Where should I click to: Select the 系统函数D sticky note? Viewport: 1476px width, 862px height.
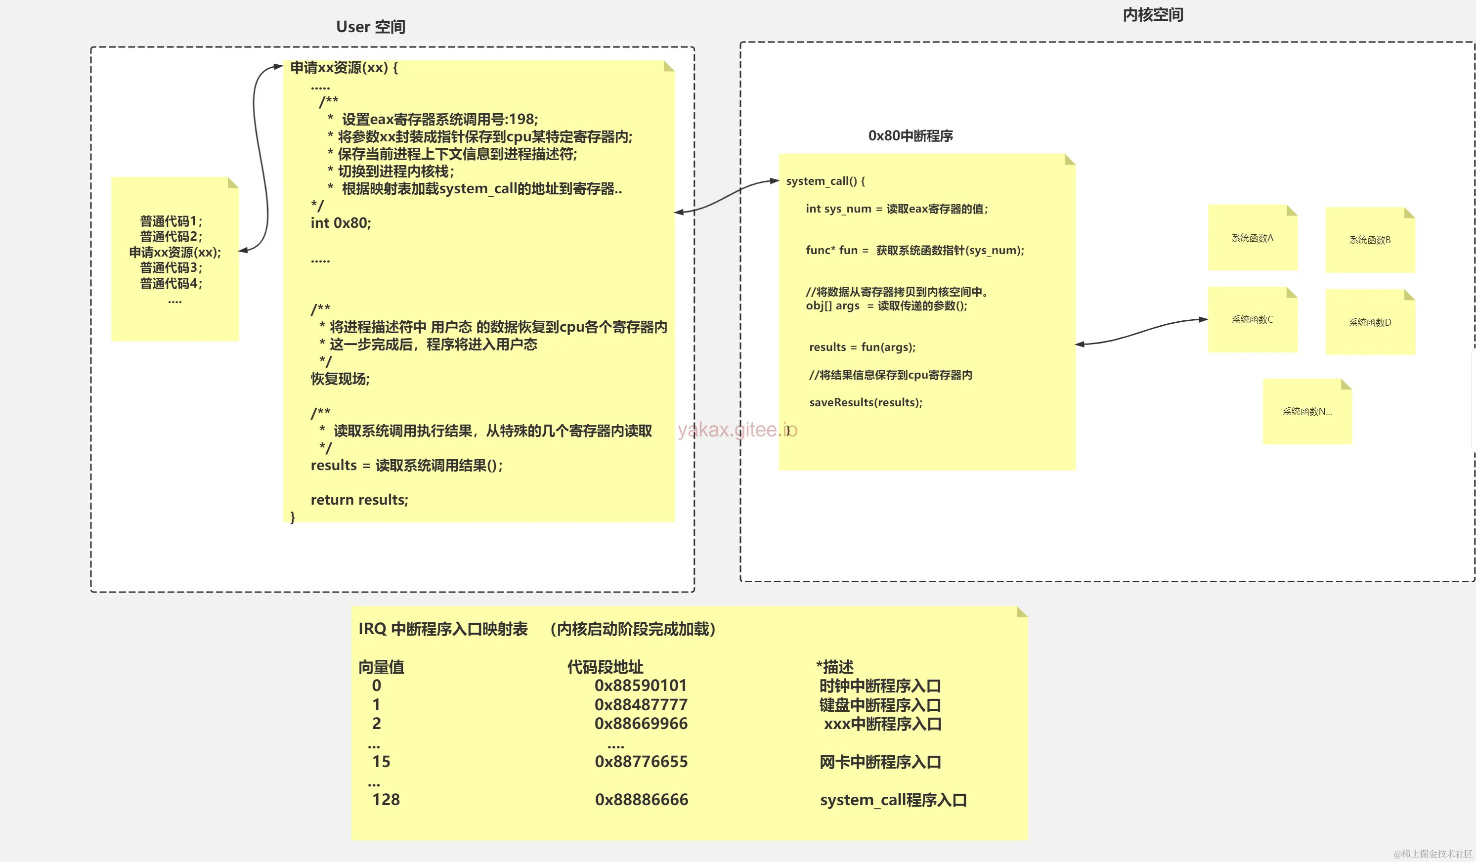[x=1370, y=323]
